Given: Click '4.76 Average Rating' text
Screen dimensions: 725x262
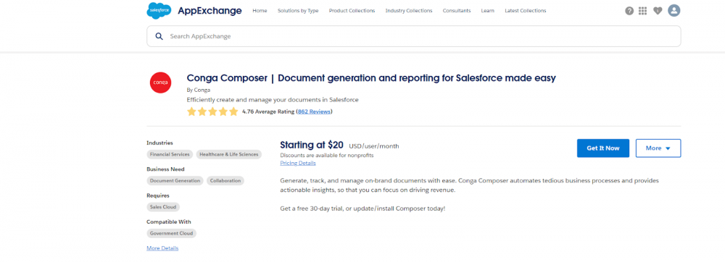Looking at the screenshot, I should click(x=268, y=111).
